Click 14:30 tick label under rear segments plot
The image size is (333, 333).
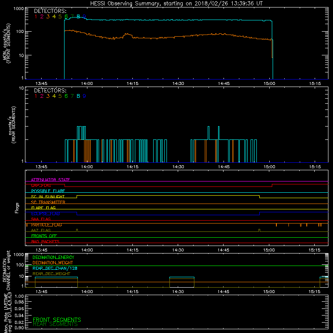(x=178, y=167)
